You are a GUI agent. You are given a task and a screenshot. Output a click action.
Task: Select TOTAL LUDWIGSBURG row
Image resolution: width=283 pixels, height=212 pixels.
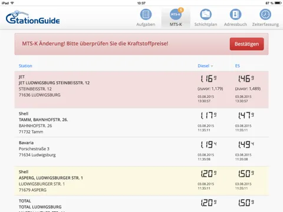[141, 204]
